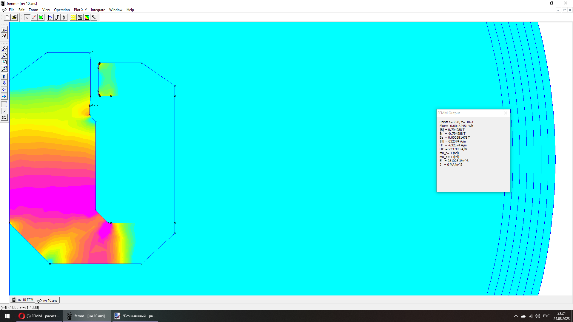Pan view left with arrow icon
This screenshot has width=573, height=322.
point(4,90)
